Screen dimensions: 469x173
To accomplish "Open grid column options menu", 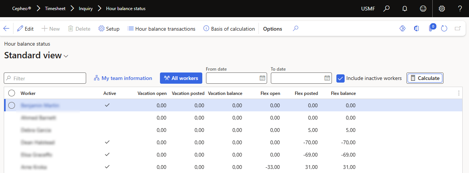I will click(x=459, y=93).
